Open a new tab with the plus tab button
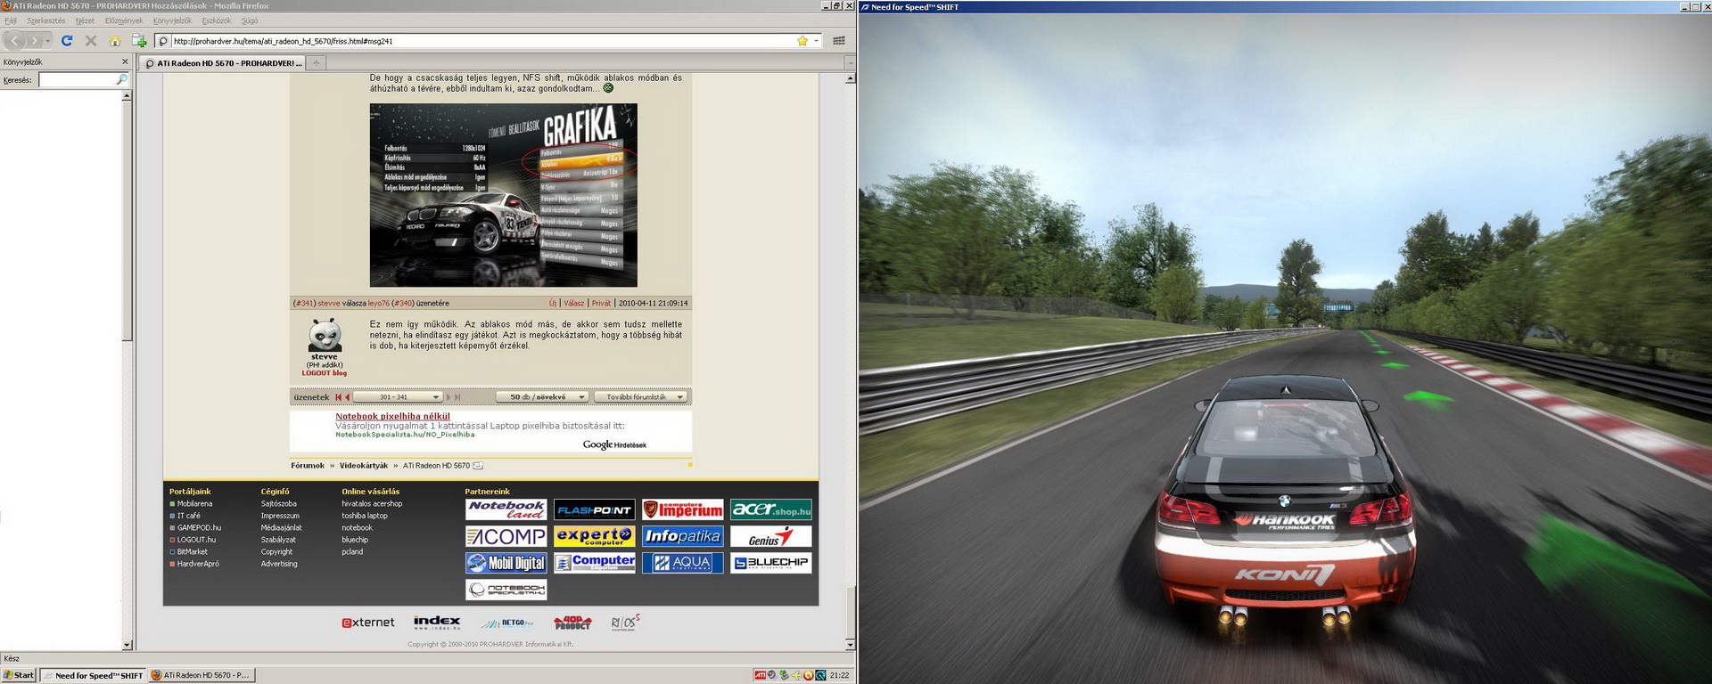This screenshot has width=1712, height=684. click(316, 62)
